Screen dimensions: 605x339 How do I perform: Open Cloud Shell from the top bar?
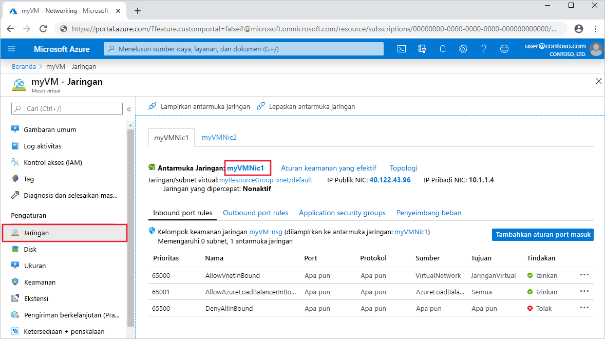point(402,49)
